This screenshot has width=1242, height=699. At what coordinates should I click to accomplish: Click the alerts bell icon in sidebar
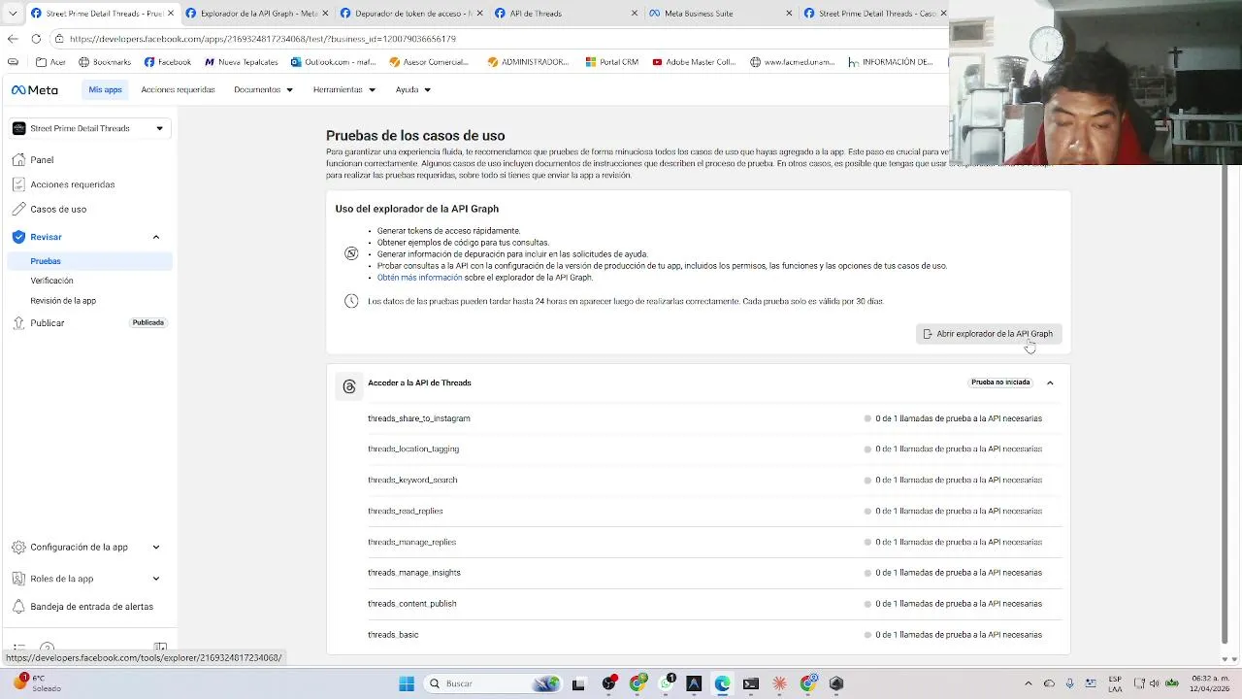click(18, 606)
